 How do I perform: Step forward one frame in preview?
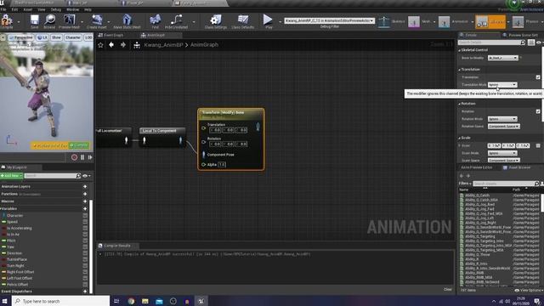click(90, 157)
